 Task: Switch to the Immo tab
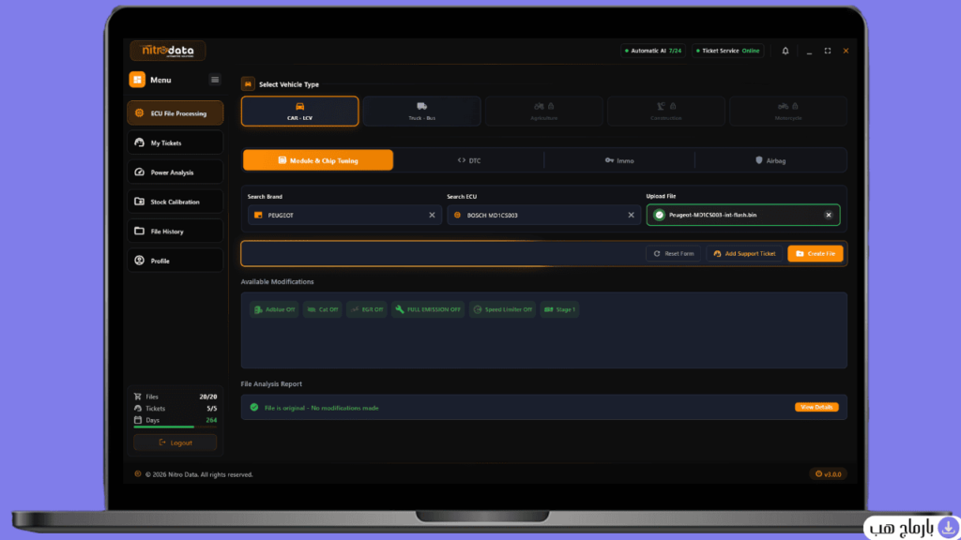(x=619, y=160)
